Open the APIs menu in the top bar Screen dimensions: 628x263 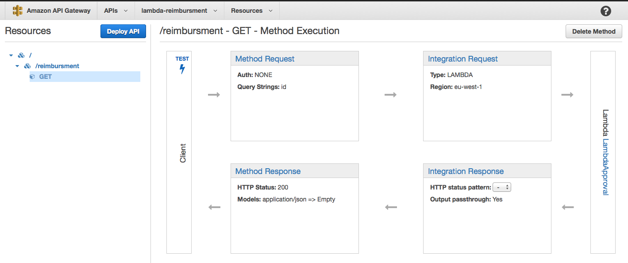coord(115,10)
